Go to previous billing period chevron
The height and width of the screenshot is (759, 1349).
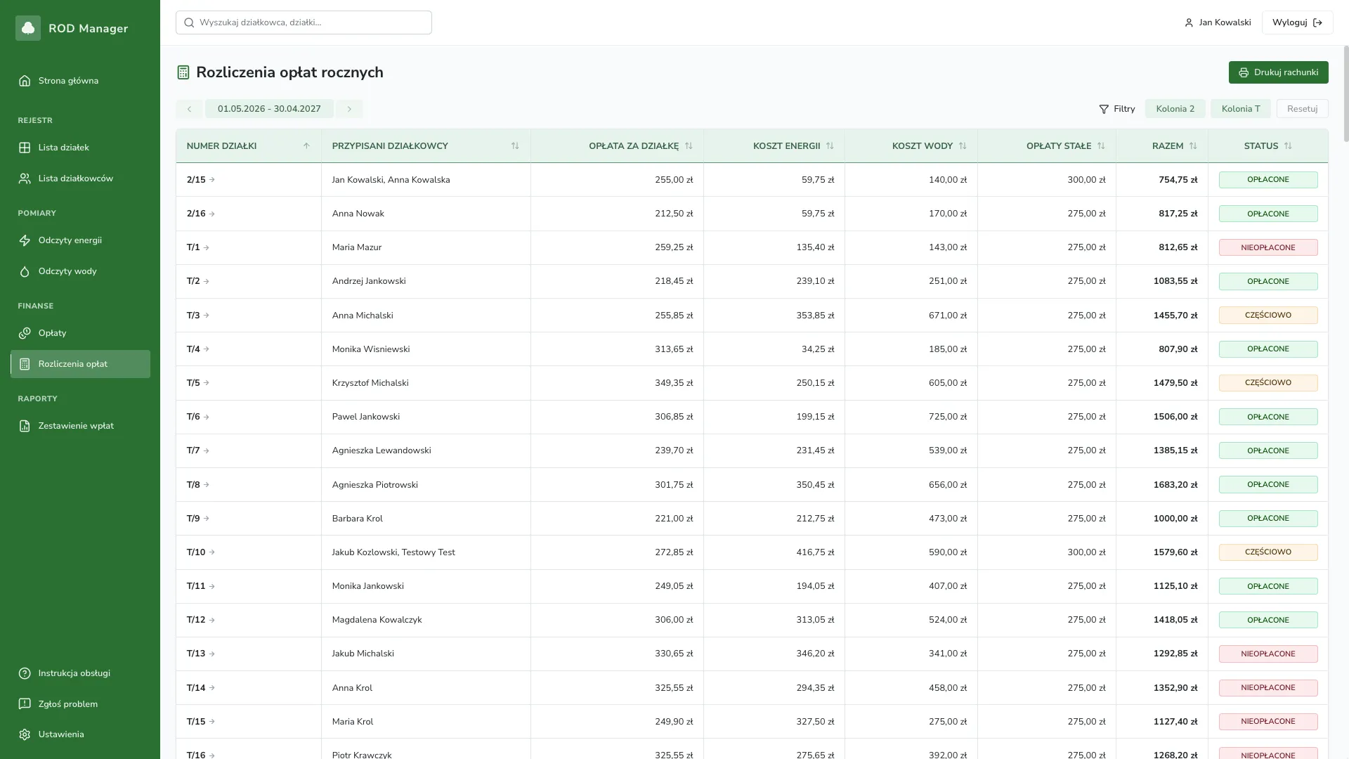[189, 109]
